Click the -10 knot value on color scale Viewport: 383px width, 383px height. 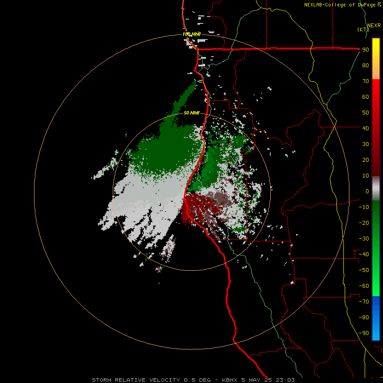[x=364, y=207]
